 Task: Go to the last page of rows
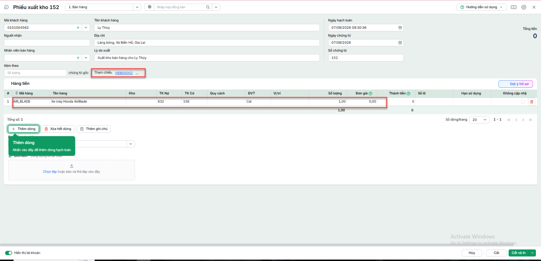tap(530, 120)
